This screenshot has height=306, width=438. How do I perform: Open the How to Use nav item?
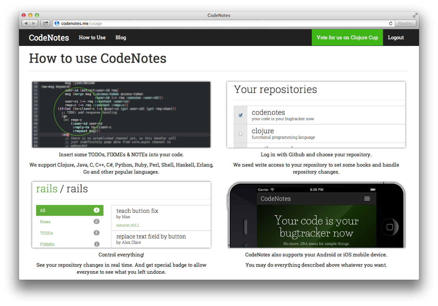point(92,38)
